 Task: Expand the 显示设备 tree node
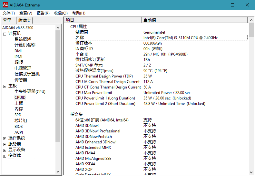pyautogui.click(x=5, y=150)
